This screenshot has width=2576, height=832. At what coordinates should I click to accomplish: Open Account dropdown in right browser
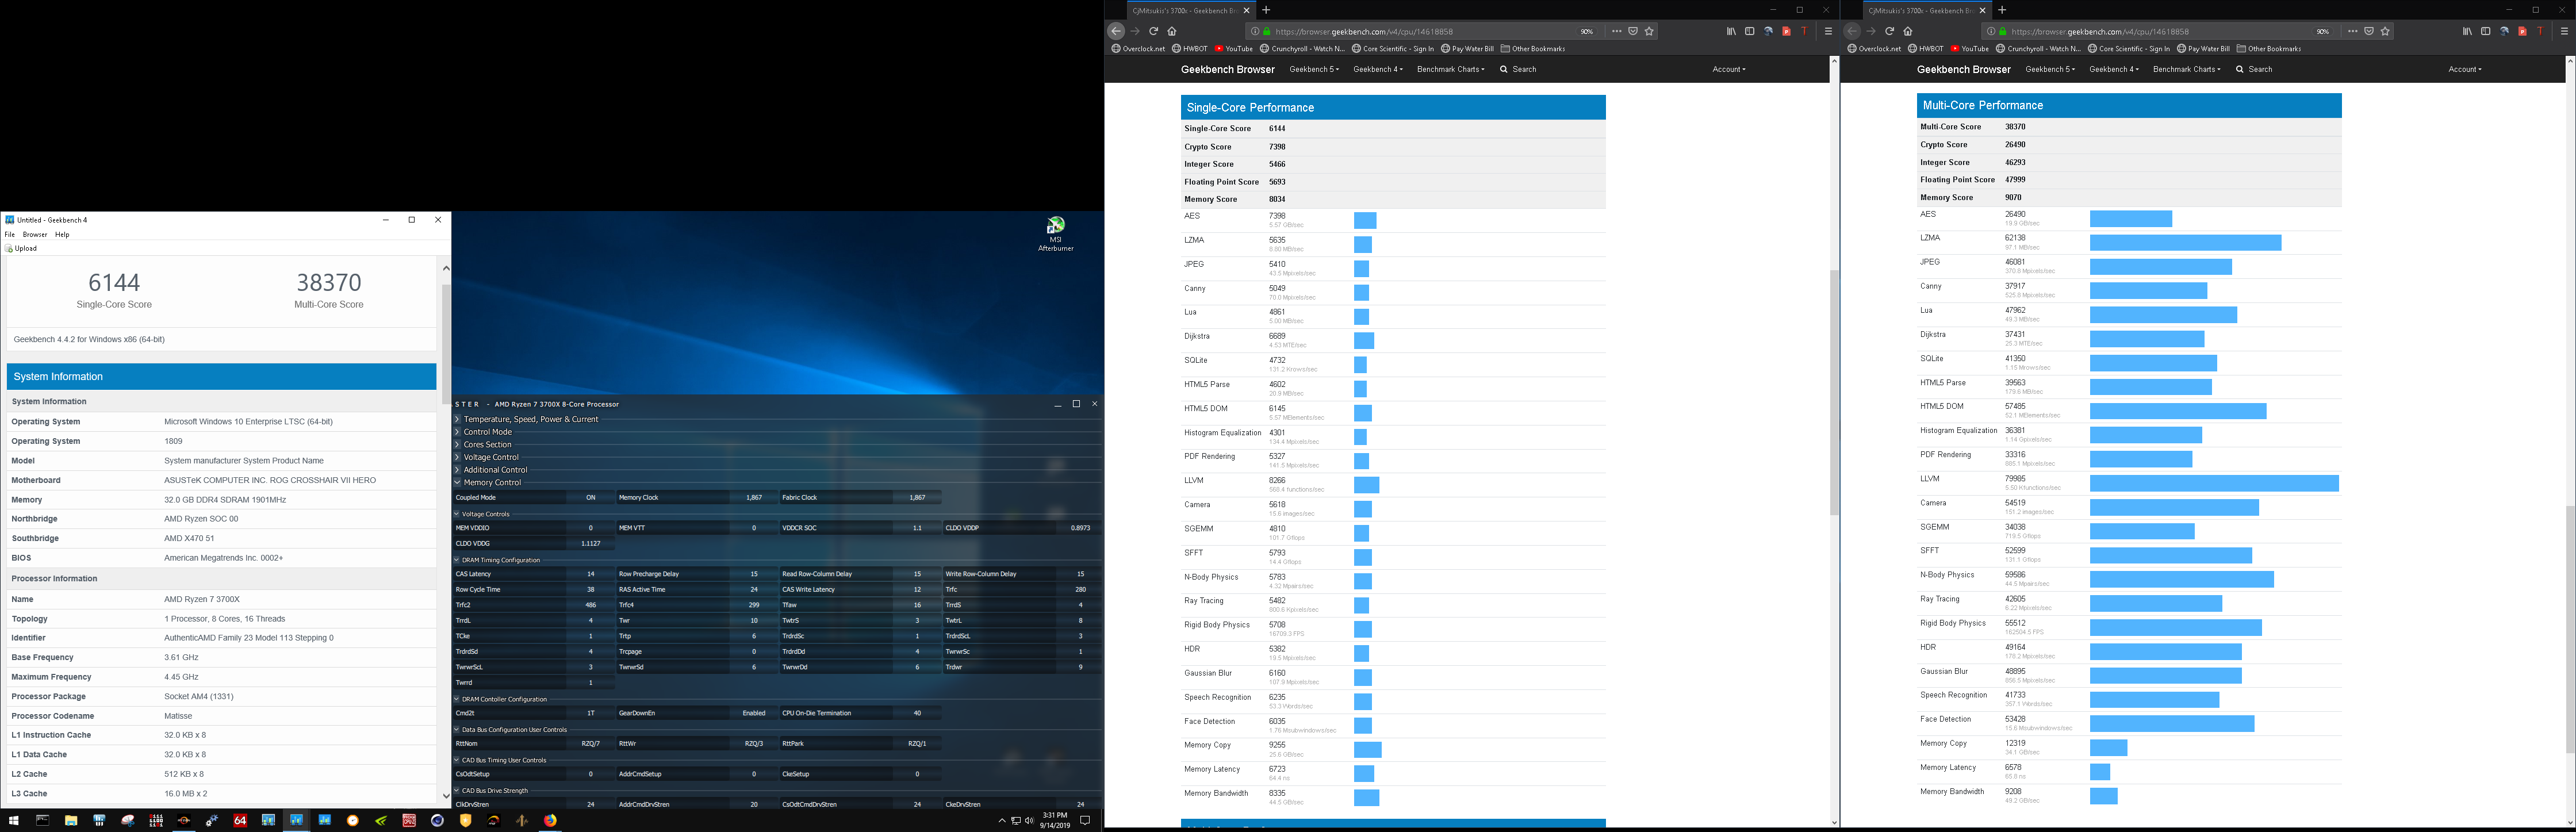coord(2465,69)
